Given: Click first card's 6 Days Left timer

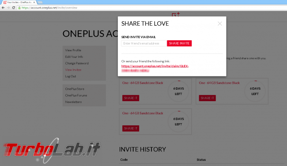Looking at the screenshot, I should 178,91.
